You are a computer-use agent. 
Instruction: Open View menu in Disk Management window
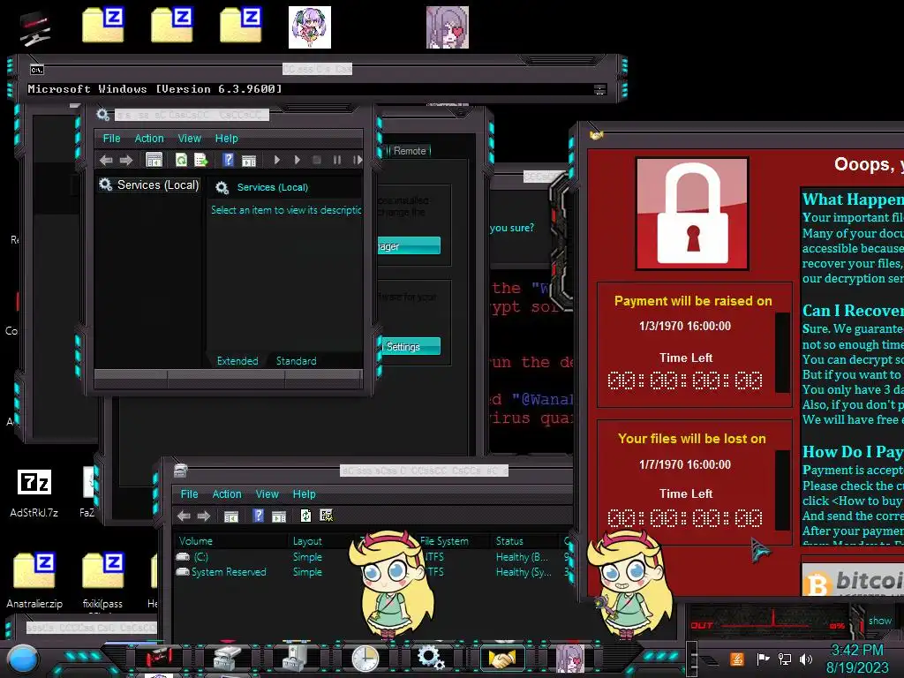(267, 494)
